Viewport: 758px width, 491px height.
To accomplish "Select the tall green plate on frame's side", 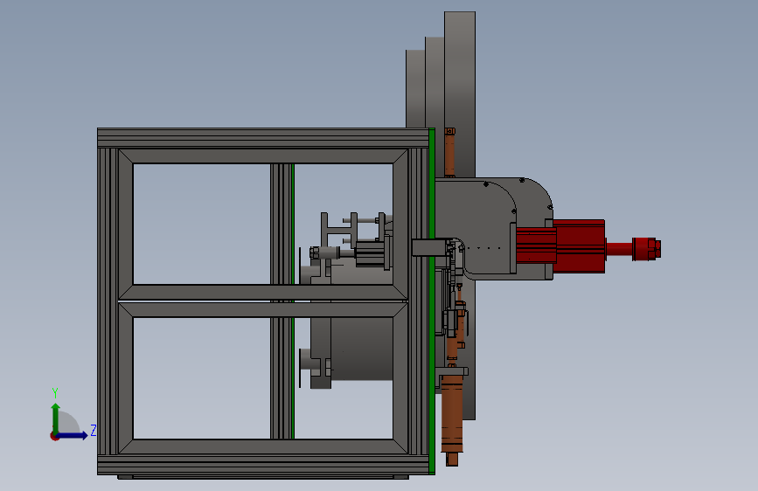I will [432, 301].
